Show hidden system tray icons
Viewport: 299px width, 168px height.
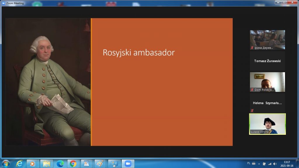(x=259, y=164)
